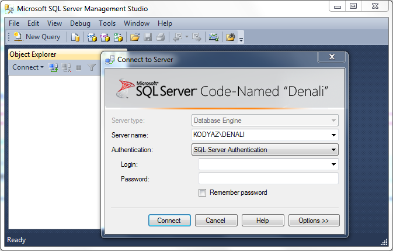This screenshot has height=251, width=393.
Task: Click the New Query toolbar button
Action: click(x=37, y=37)
